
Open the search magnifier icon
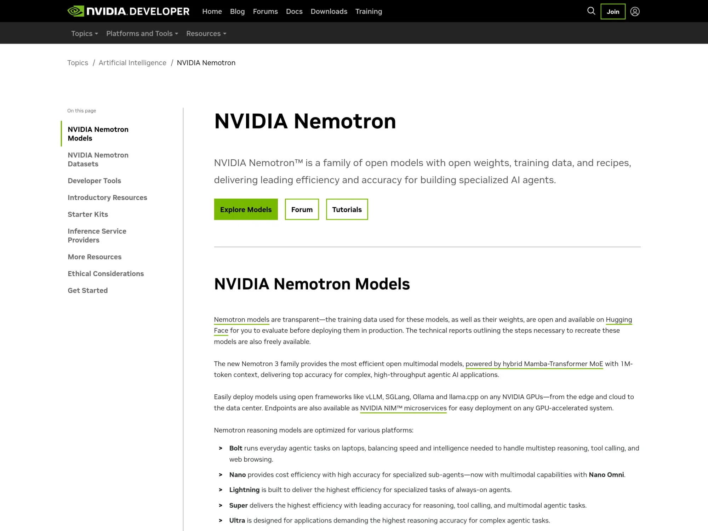click(x=591, y=11)
